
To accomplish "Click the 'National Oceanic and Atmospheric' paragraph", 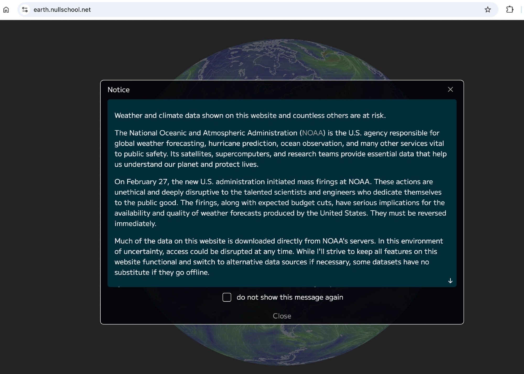I will (x=280, y=148).
